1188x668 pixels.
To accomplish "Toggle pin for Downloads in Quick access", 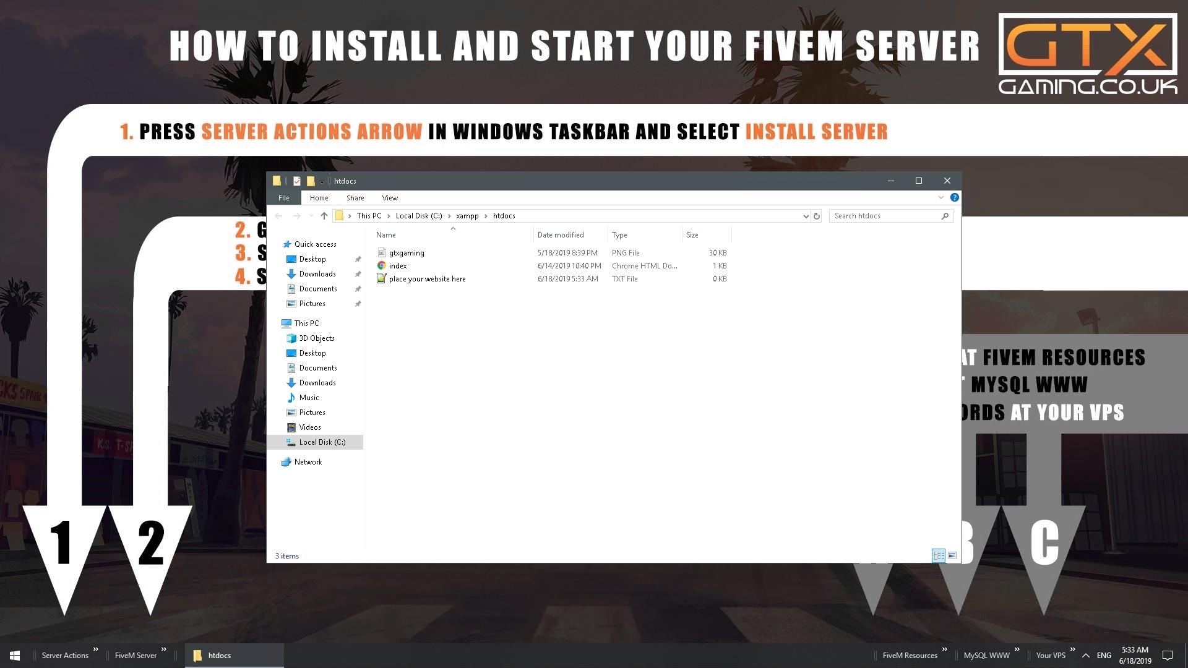I will [x=358, y=273].
